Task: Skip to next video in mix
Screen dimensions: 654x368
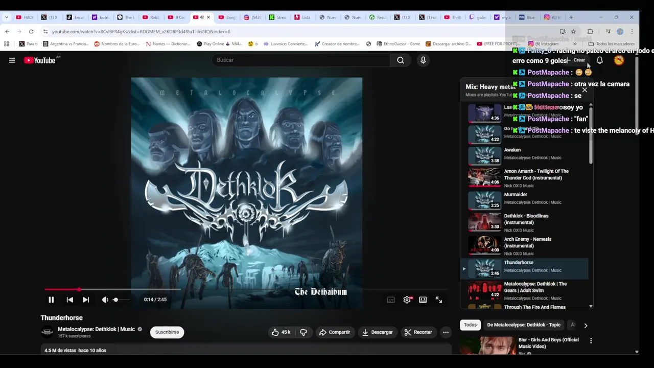Action: 86,300
